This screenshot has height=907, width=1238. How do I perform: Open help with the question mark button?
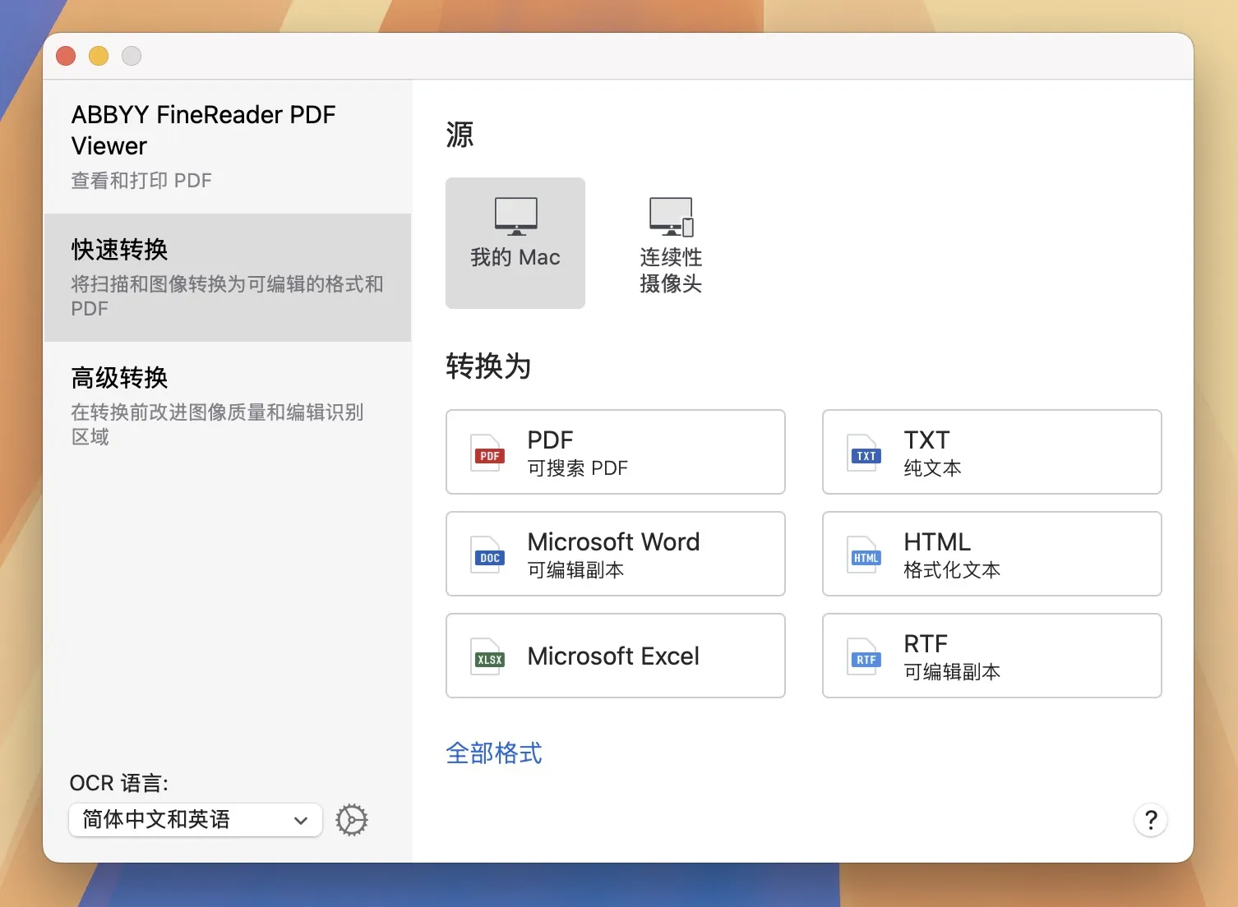1151,820
